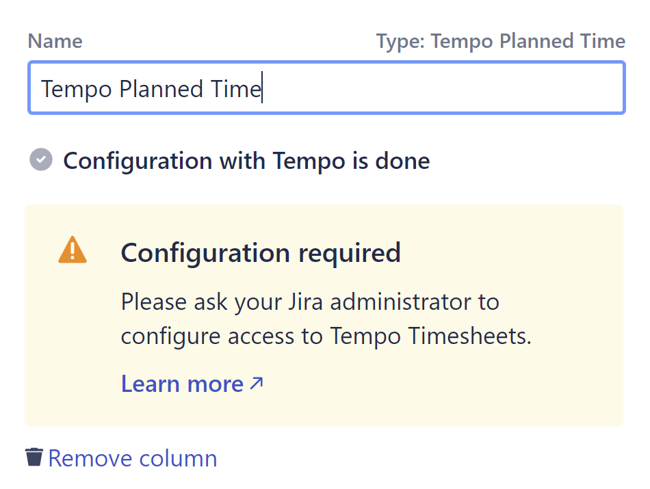Screen dimensions: 650x489
Task: Click Remove column to delete this column
Action: click(x=132, y=457)
